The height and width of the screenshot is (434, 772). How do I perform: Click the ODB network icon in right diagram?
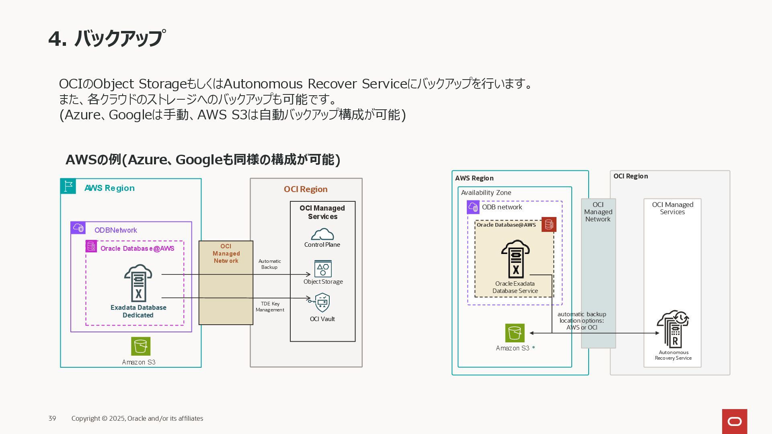tap(473, 207)
